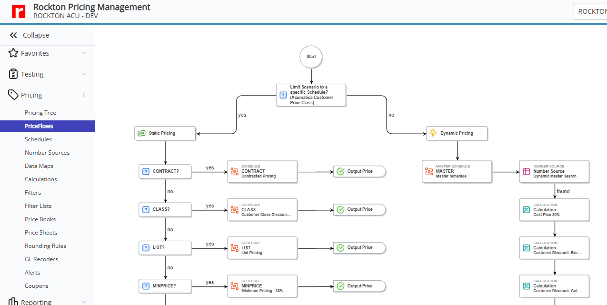607x305 pixels.
Task: Open Price Books menu item
Action: (40, 219)
